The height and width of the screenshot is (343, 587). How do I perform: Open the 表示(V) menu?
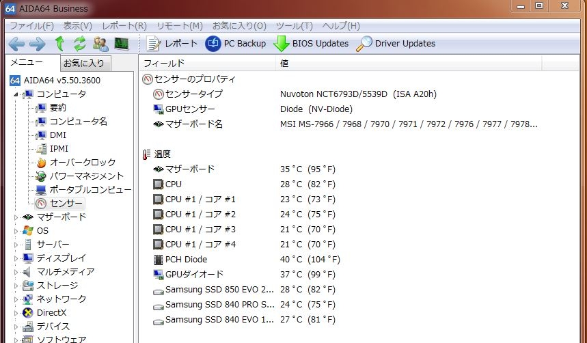click(x=77, y=26)
